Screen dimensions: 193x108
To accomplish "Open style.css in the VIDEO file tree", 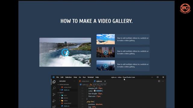I will (x=67, y=106).
